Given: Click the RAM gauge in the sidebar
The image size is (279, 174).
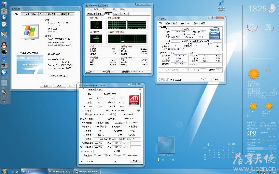Looking at the screenshot, I should pos(252,27).
